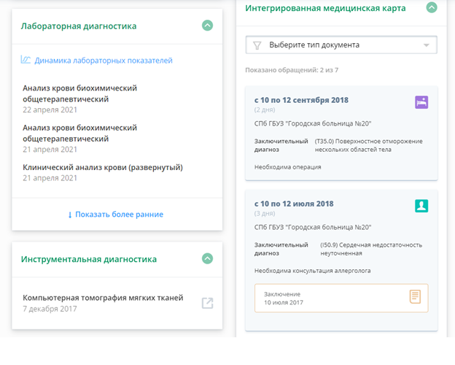Open the Заключение 10 июля 2017 document
This screenshot has height=365, width=455.
341,298
